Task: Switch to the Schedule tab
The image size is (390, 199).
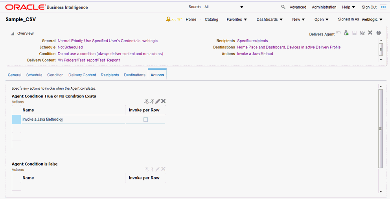Action: tap(34, 75)
